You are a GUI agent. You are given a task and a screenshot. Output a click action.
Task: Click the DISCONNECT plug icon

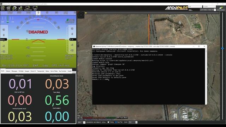tap(221, 8)
